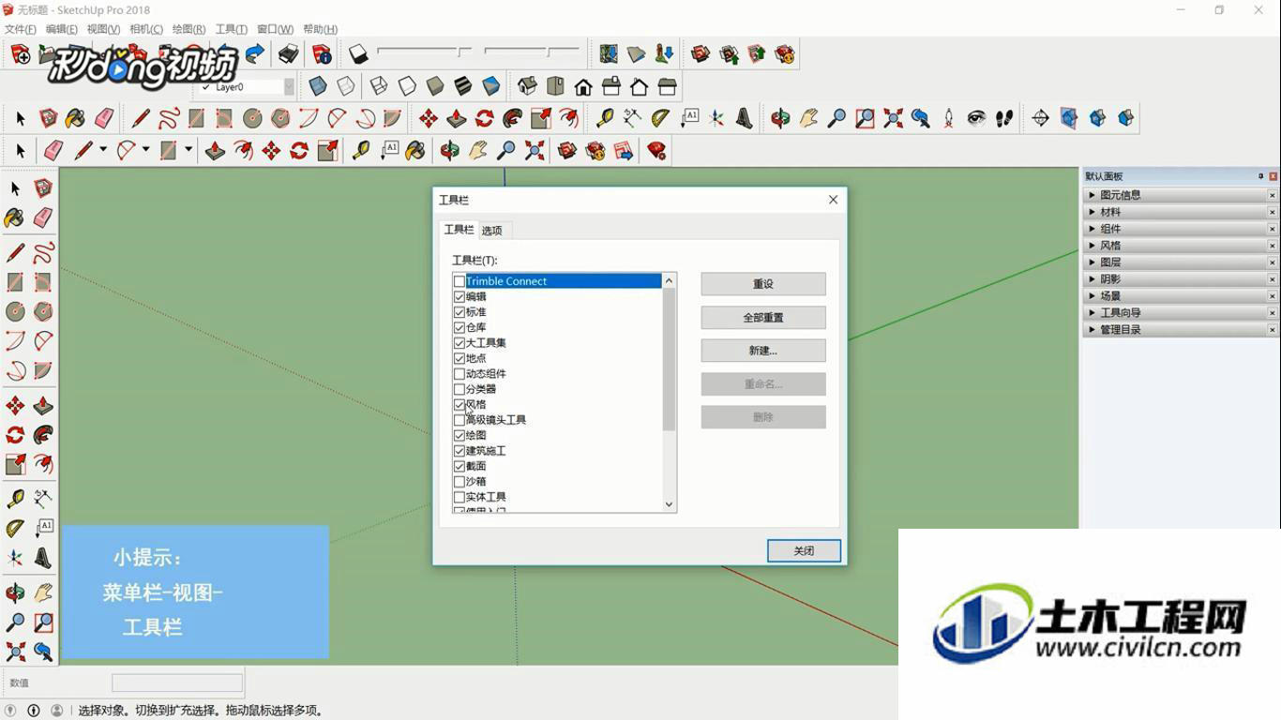Open the Layer0 layer dropdown

[289, 87]
